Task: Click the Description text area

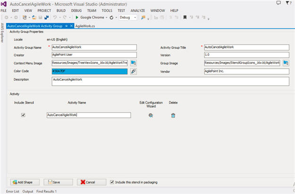Action: [170, 81]
